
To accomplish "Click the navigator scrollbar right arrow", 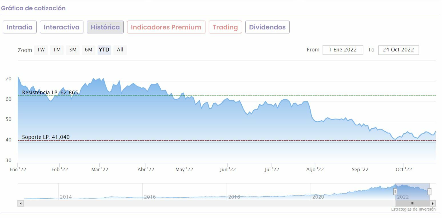I will (x=433, y=203).
